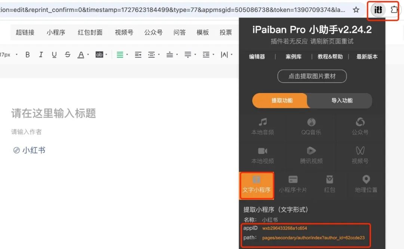404x249 pixels.
Task: Open background highlight color dropdown arrow
Action: [106, 55]
